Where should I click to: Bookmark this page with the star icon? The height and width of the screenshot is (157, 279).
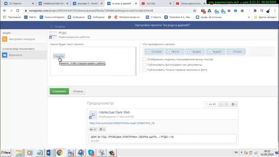(x=195, y=10)
